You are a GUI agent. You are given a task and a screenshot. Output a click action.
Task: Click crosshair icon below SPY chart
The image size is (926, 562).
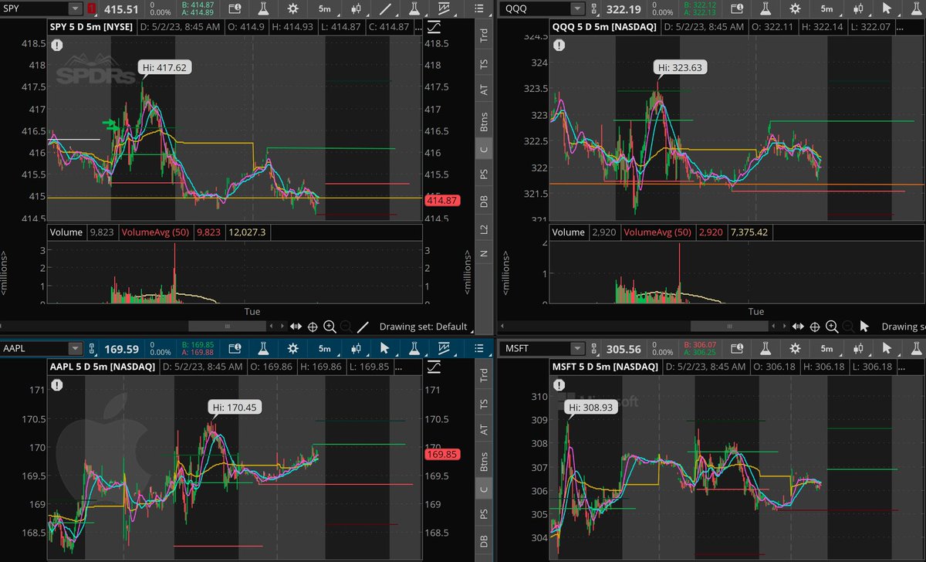[x=313, y=327]
